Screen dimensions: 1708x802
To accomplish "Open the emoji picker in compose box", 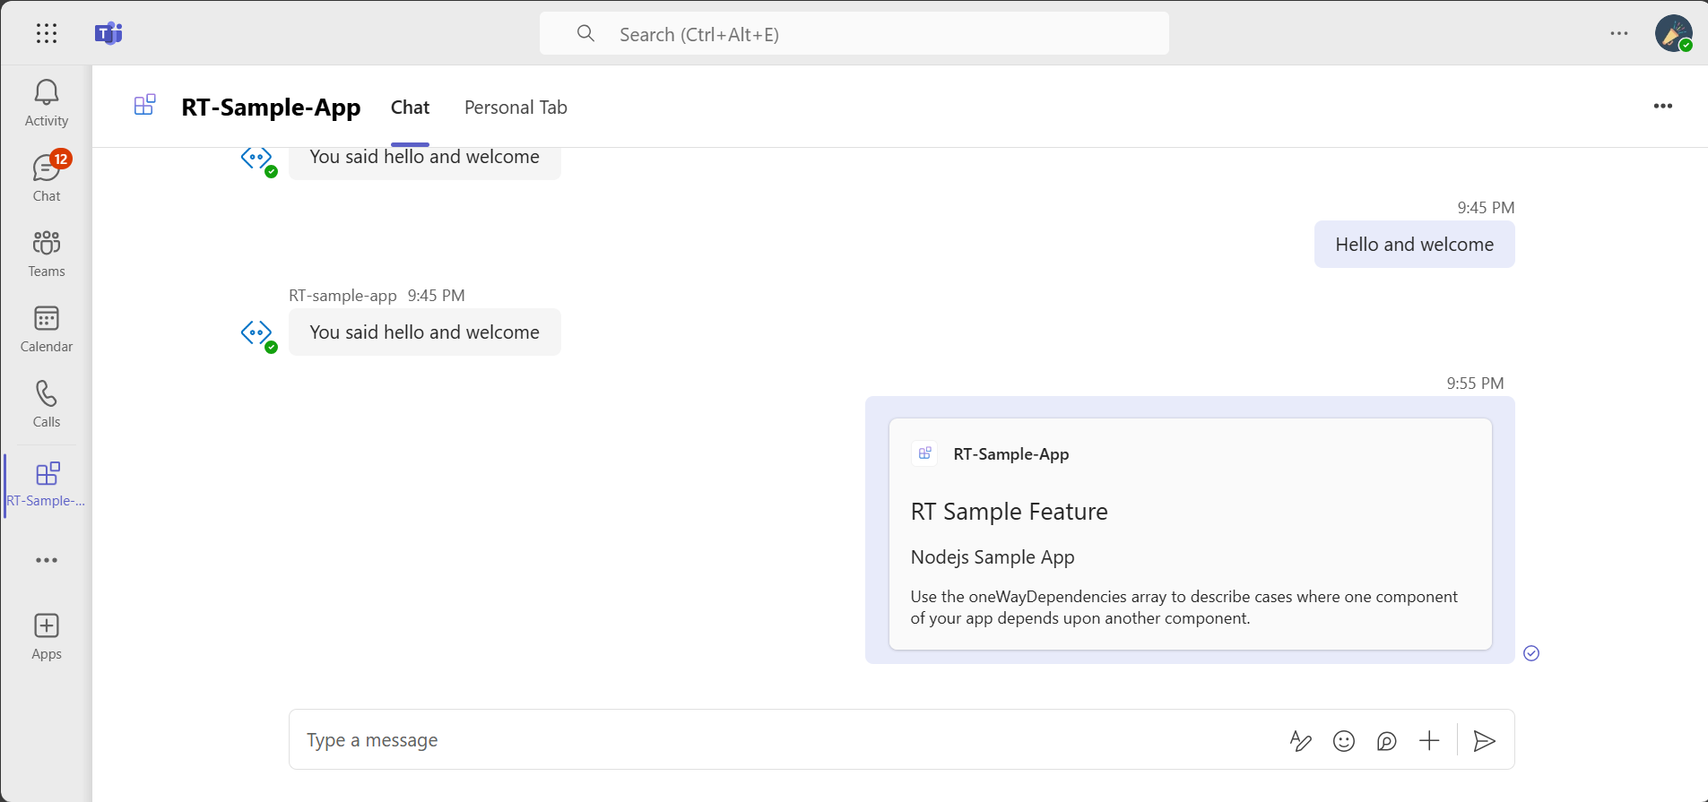I will point(1343,741).
